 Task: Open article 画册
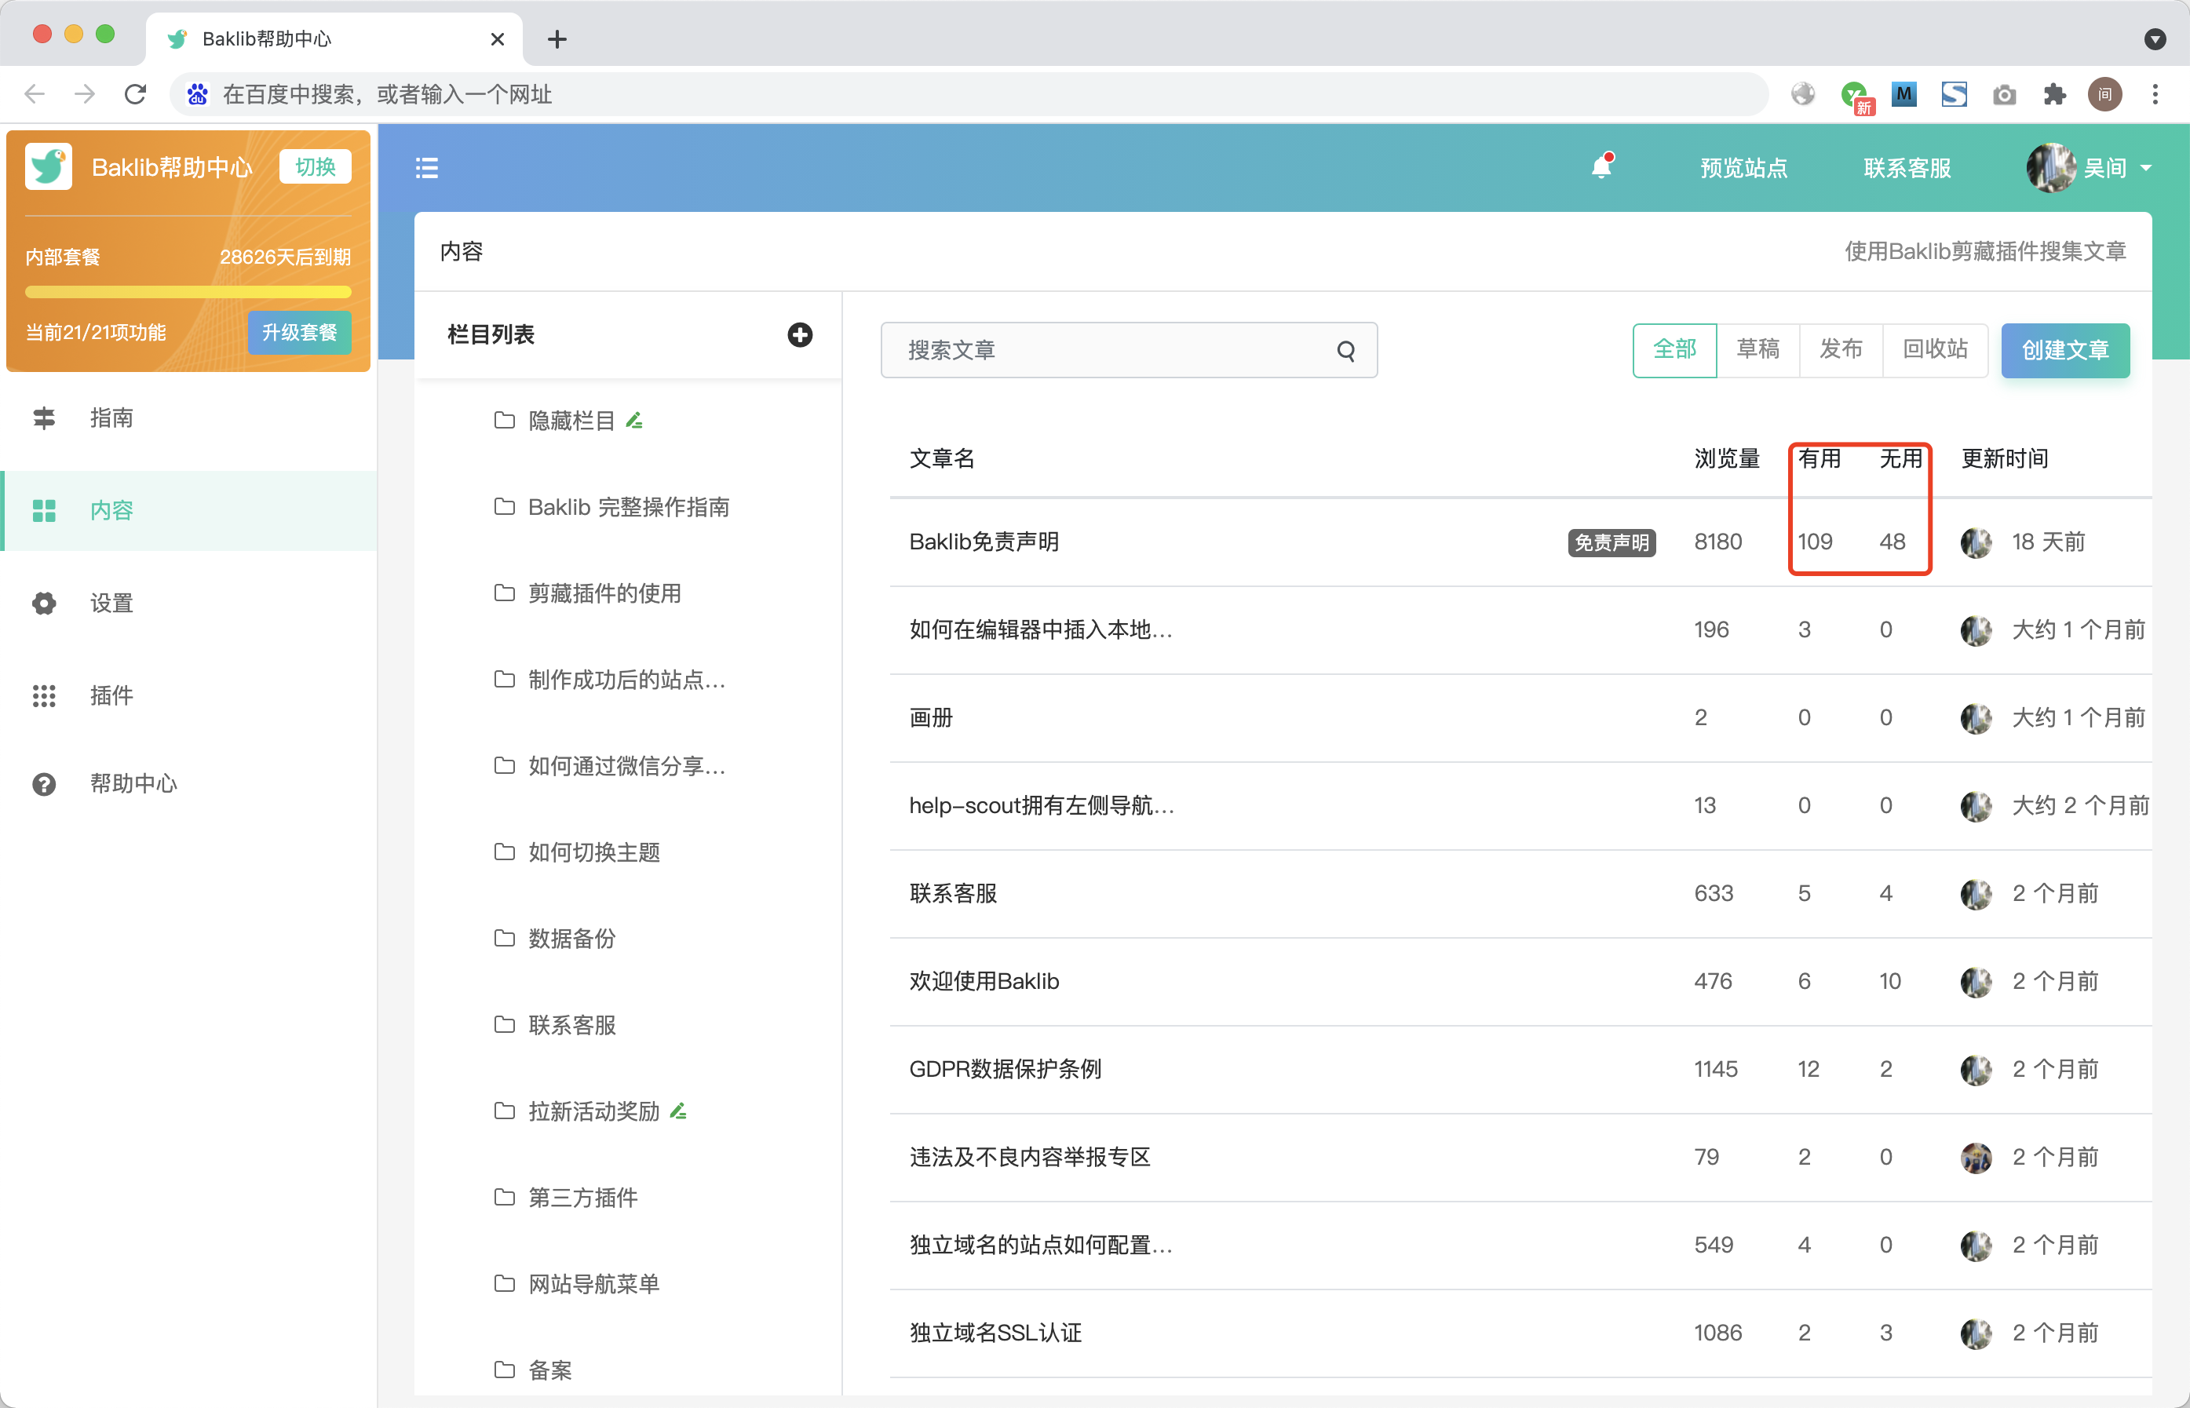coord(931,719)
